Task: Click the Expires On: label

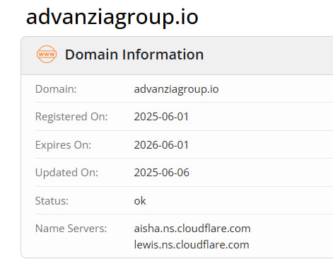Action: (63, 145)
